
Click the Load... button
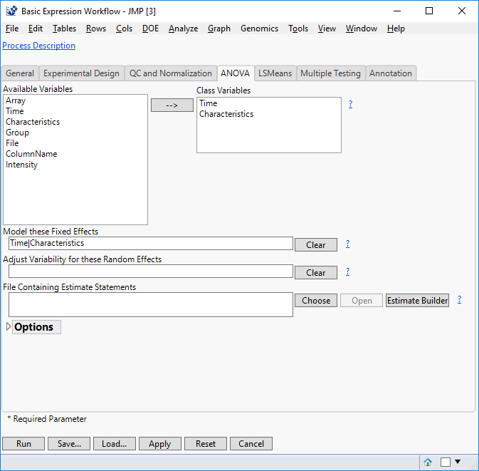[x=115, y=444]
